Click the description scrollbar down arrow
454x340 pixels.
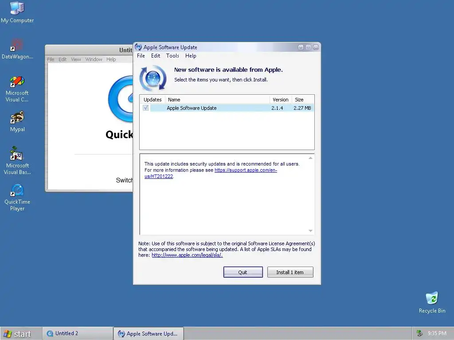pos(310,231)
